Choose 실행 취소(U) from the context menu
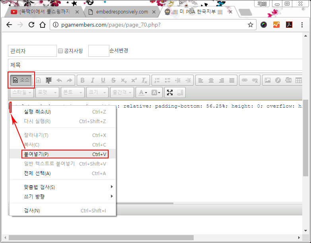Viewport: 311px width, 243px height. click(63, 112)
